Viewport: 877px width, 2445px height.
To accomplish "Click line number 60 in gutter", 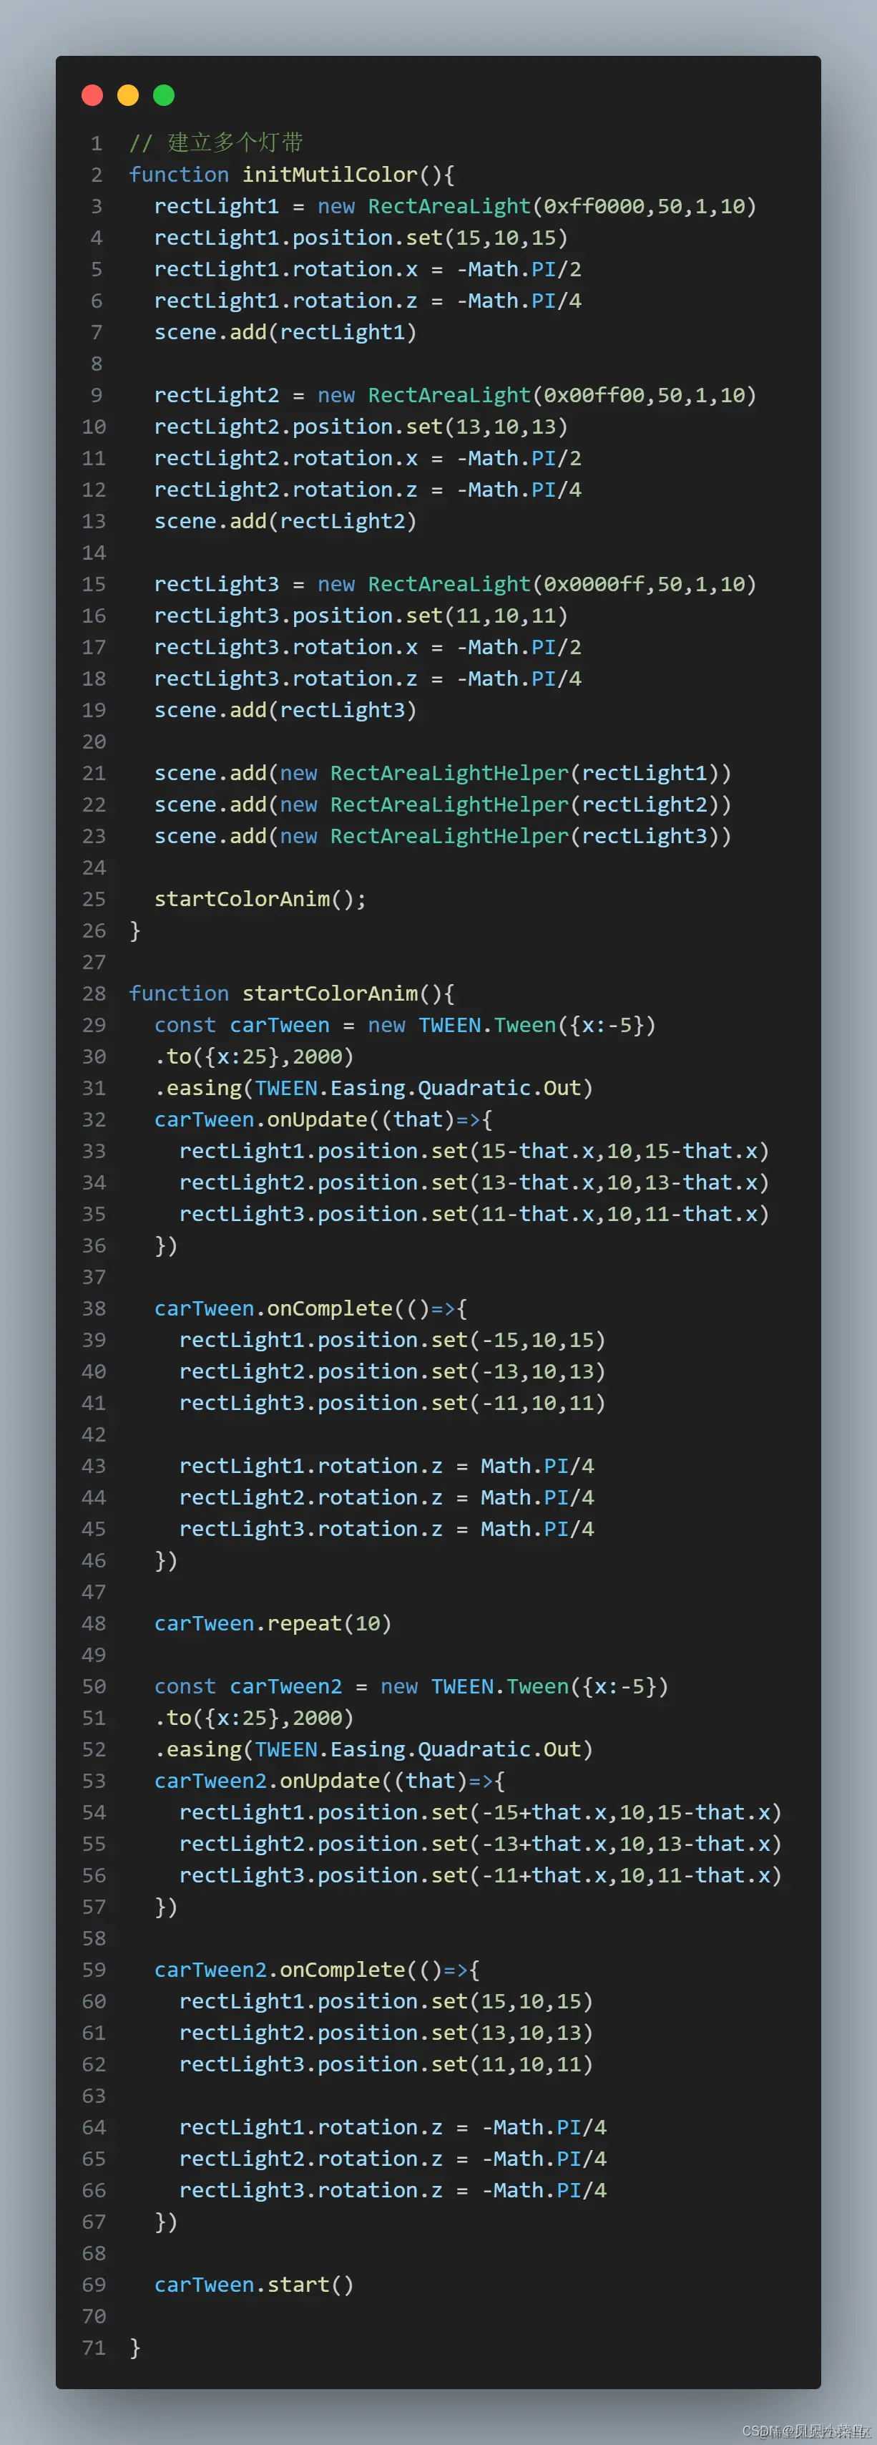I will pyautogui.click(x=94, y=2001).
